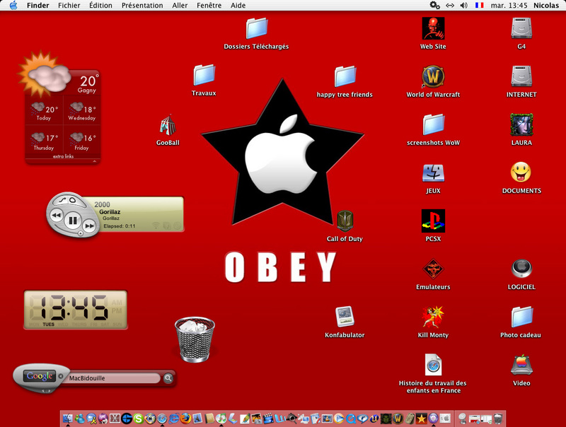Toggle repeat in the music widget
The width and height of the screenshot is (566, 427).
click(73, 200)
